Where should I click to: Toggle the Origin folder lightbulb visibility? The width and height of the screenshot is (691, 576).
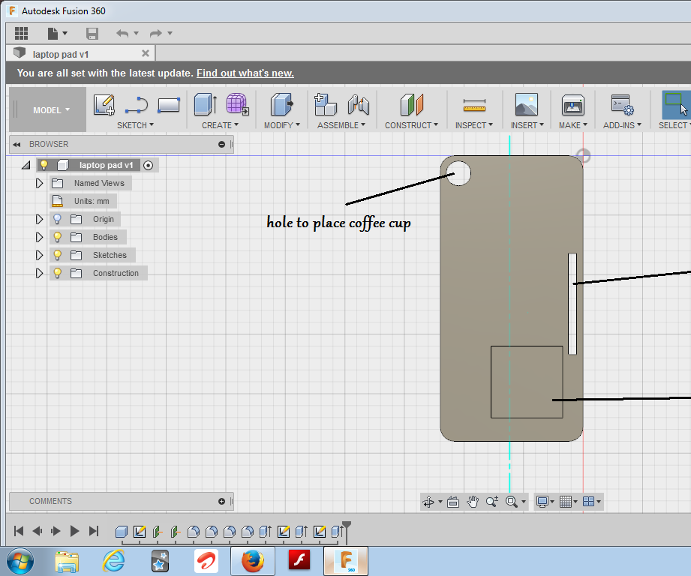pos(57,219)
